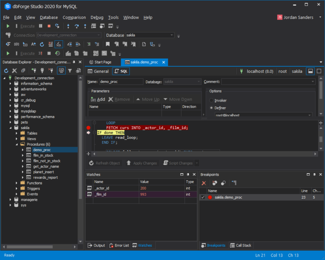Select the Invoker radio option

pyautogui.click(x=212, y=100)
